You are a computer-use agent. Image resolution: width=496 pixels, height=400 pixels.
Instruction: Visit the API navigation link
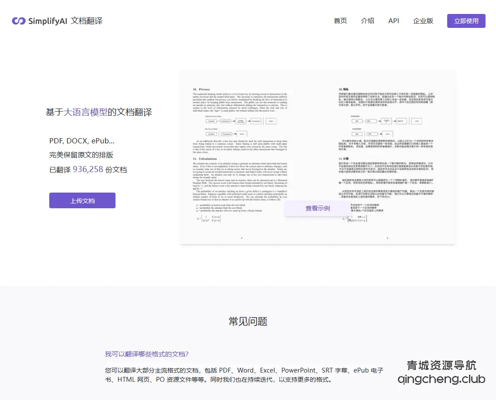tap(394, 20)
